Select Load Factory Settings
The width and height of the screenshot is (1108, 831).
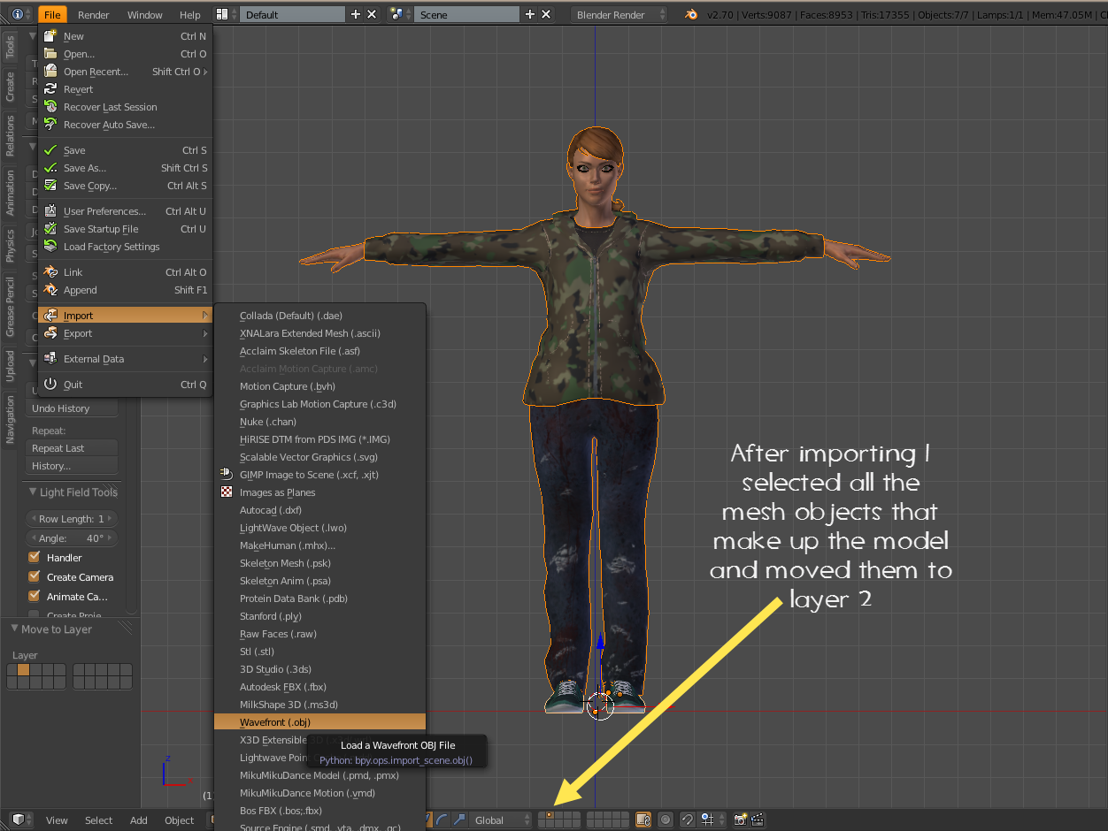(x=125, y=247)
